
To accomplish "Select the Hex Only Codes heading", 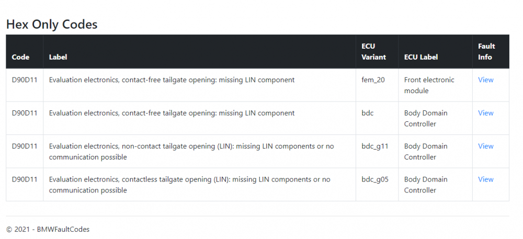I will click(52, 25).
